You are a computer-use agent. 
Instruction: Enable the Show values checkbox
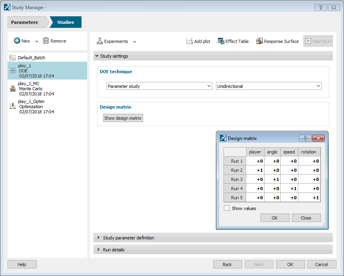pyautogui.click(x=227, y=208)
